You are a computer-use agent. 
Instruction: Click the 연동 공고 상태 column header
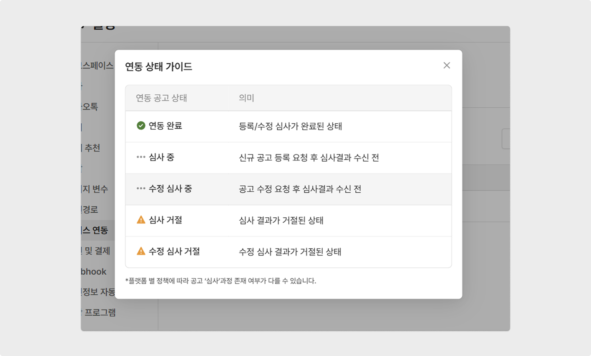click(x=161, y=98)
